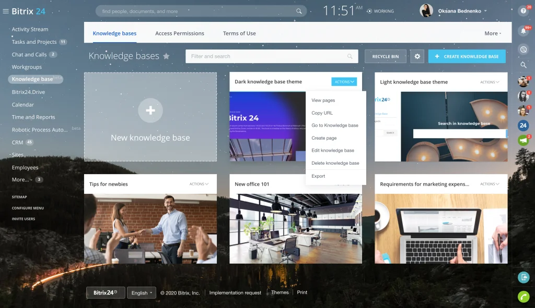Image resolution: width=535 pixels, height=308 pixels.
Task: Open the chat bubble icon below the bell
Action: [x=523, y=50]
